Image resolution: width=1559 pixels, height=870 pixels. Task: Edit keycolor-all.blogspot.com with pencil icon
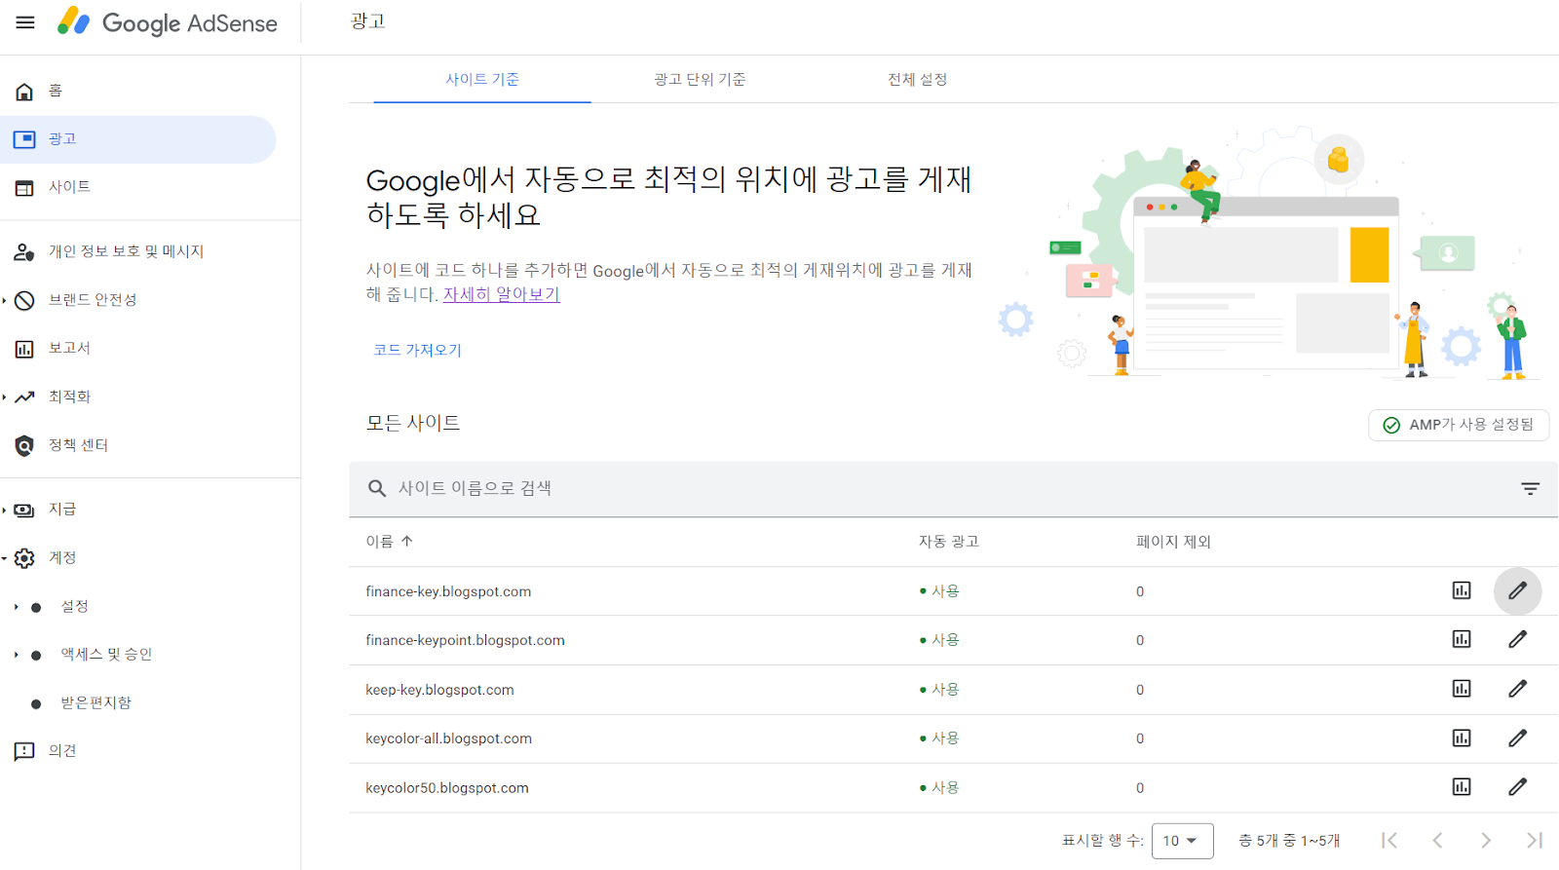1518,738
